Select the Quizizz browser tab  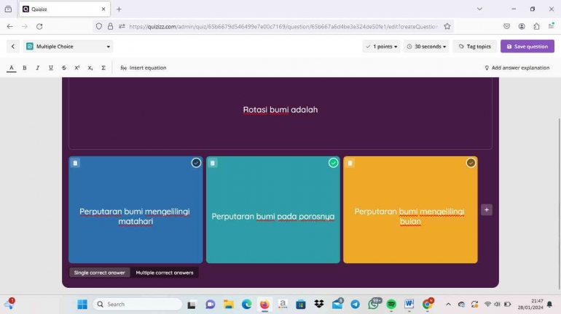[x=64, y=9]
